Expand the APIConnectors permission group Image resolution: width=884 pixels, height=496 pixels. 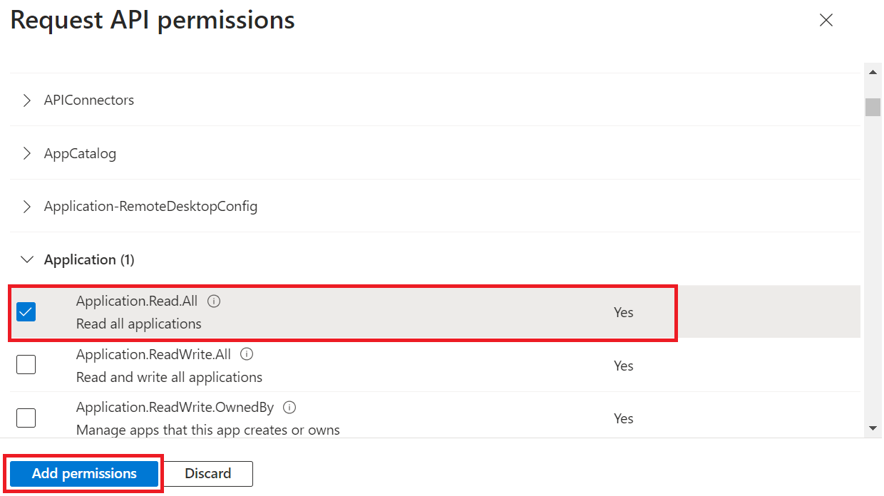click(27, 100)
